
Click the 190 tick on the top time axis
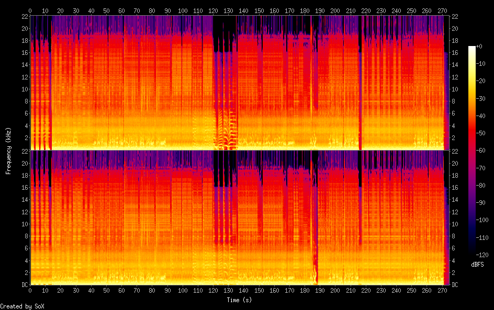click(x=319, y=10)
